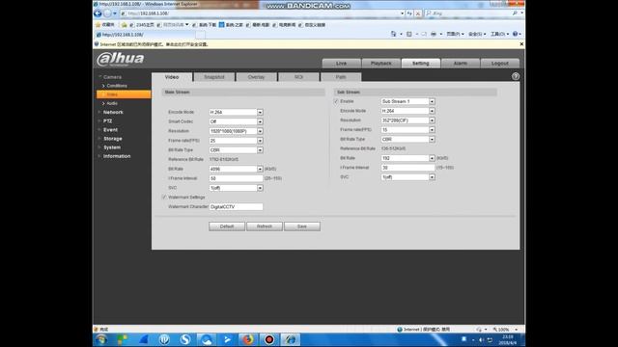This screenshot has width=618, height=347.
Task: Expand the Event sidebar section
Action: pos(110,130)
